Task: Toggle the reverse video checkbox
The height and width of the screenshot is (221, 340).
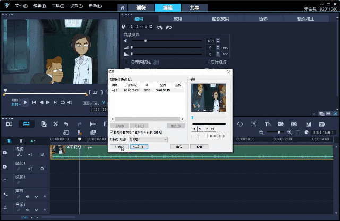Action: coord(207,63)
